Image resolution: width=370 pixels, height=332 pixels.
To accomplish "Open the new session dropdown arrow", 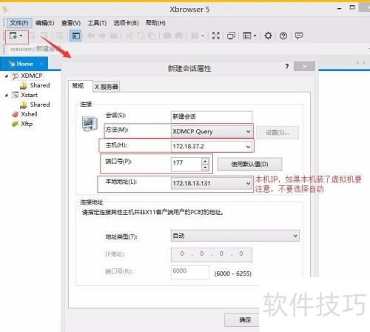I will click(21, 36).
